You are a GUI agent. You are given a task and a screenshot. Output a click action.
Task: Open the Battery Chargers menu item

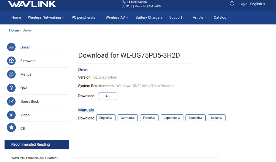pos(149,17)
